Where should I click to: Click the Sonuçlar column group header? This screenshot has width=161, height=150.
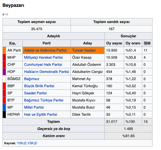(x=128, y=36)
